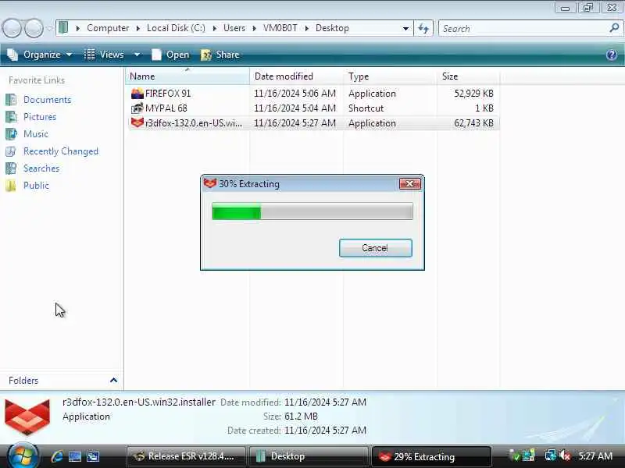Click the Show Desktop Quick Launch icon

pyautogui.click(x=75, y=456)
